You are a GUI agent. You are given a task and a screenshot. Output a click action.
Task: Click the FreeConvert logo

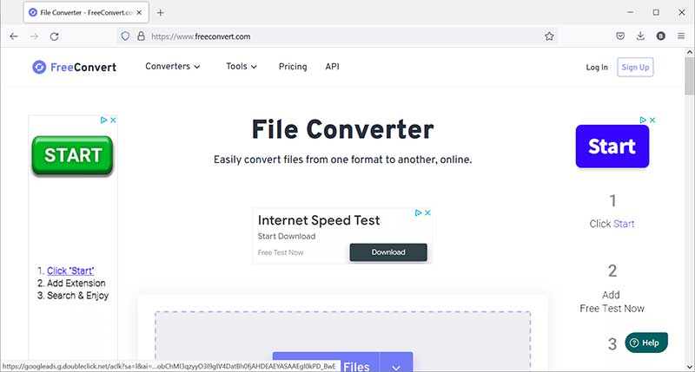(75, 68)
